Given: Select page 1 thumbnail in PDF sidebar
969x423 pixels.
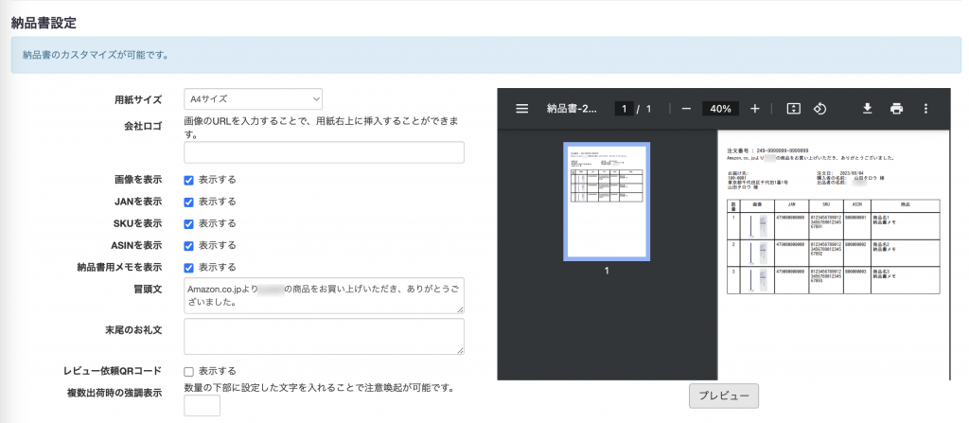Looking at the screenshot, I should [607, 202].
